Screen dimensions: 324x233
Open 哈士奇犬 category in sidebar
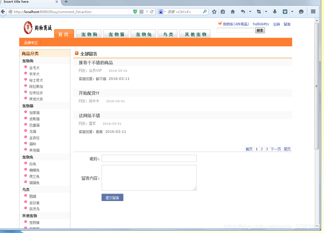pyautogui.click(x=36, y=80)
